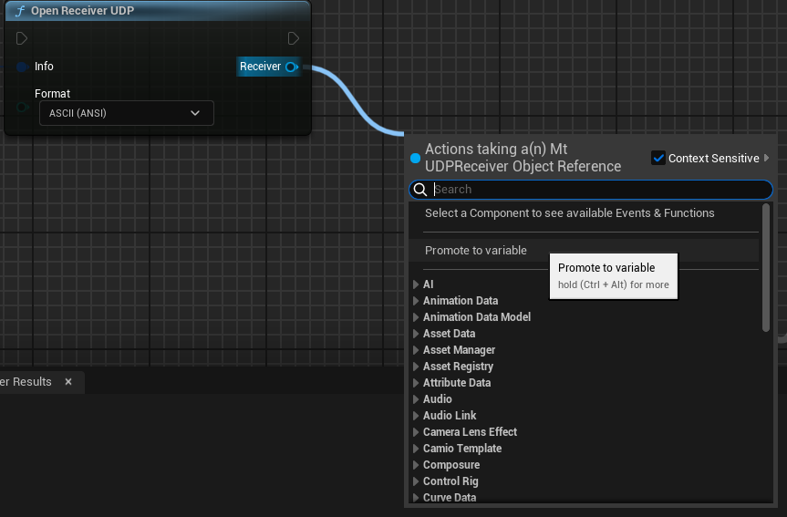787x517 pixels.
Task: Expand the AI category
Action: [416, 284]
